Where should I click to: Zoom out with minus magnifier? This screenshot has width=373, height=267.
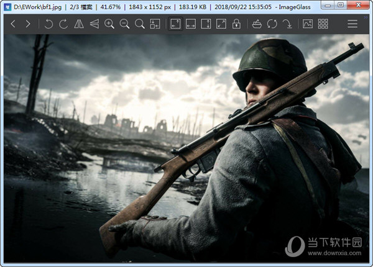(x=124, y=24)
